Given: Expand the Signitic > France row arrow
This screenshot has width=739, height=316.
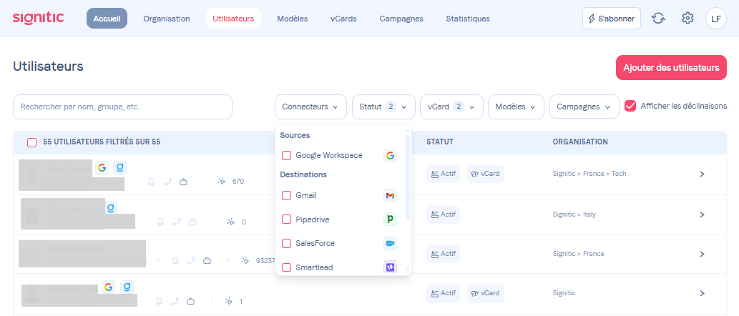Looking at the screenshot, I should point(702,254).
